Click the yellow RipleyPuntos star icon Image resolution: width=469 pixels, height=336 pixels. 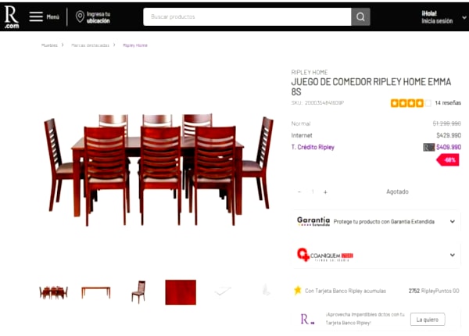point(298,290)
